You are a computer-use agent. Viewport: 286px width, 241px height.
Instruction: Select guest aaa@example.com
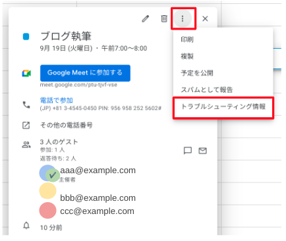[x=98, y=171]
